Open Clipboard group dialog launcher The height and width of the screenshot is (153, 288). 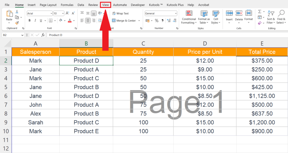(23, 28)
